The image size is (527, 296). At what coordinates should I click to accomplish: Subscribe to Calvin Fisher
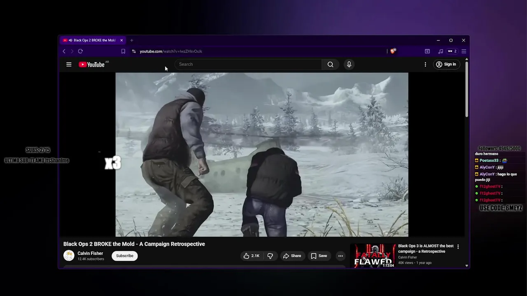[124, 256]
